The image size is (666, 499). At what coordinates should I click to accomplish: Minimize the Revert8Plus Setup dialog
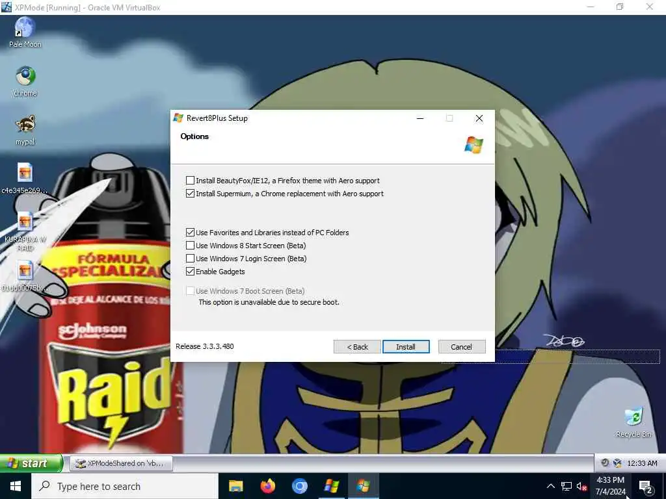(420, 118)
